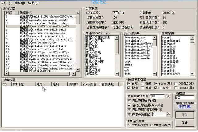This screenshot has width=198, height=132.
Task: Toggle the 百度 search engine checkbox
Action: tap(129, 84)
